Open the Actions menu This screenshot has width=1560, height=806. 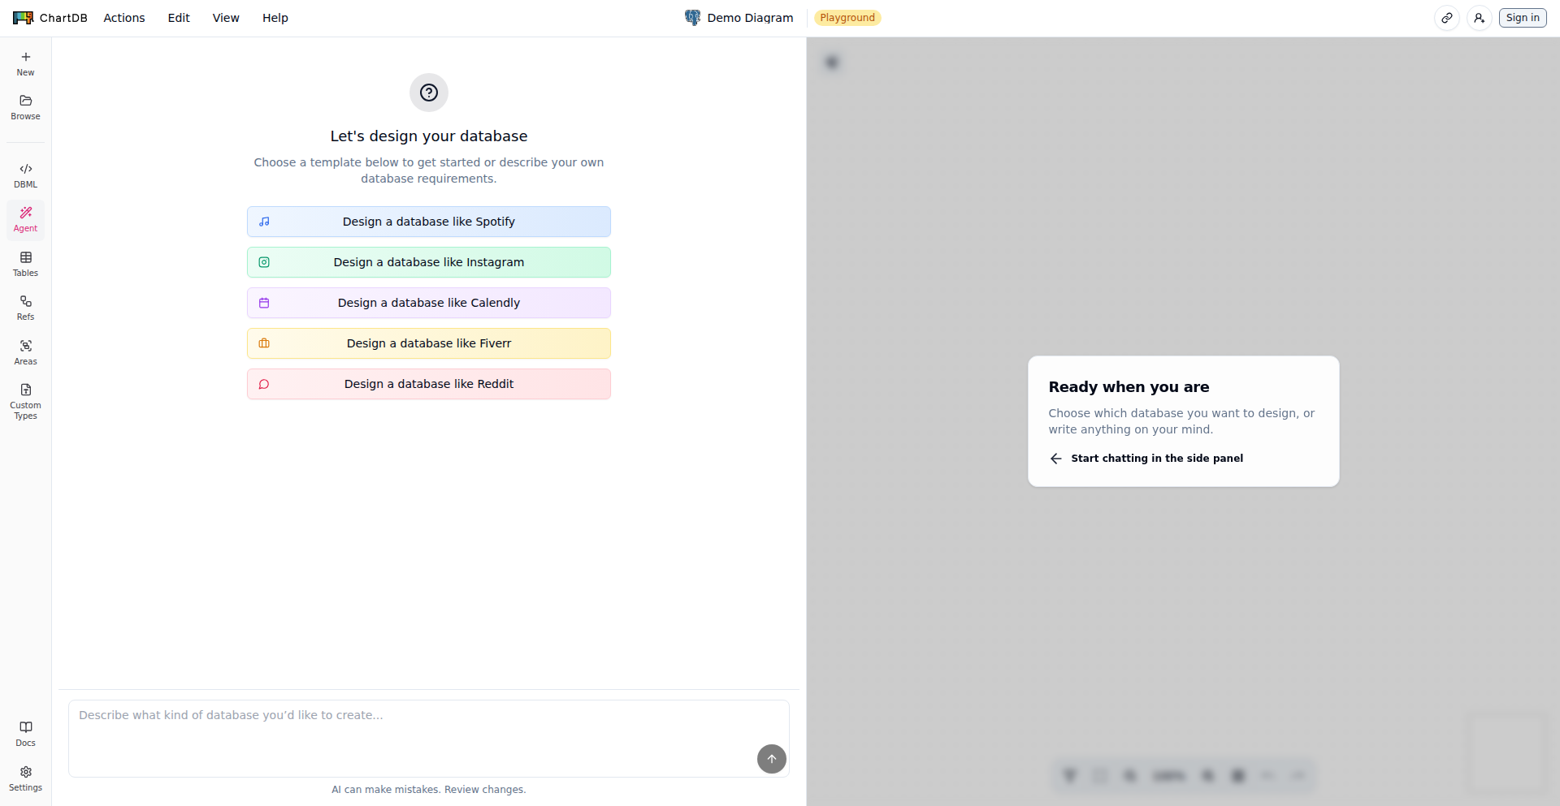[x=124, y=18]
